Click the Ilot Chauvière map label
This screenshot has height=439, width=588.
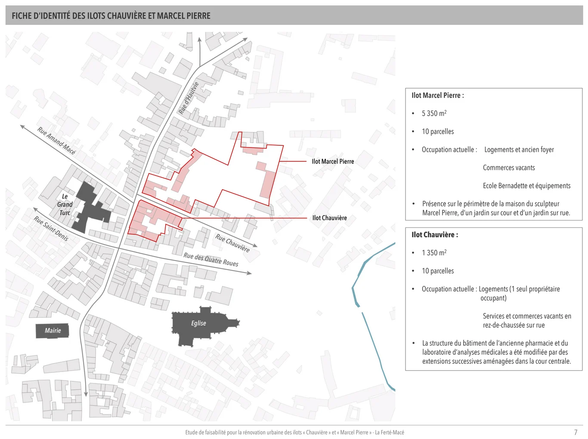329,218
